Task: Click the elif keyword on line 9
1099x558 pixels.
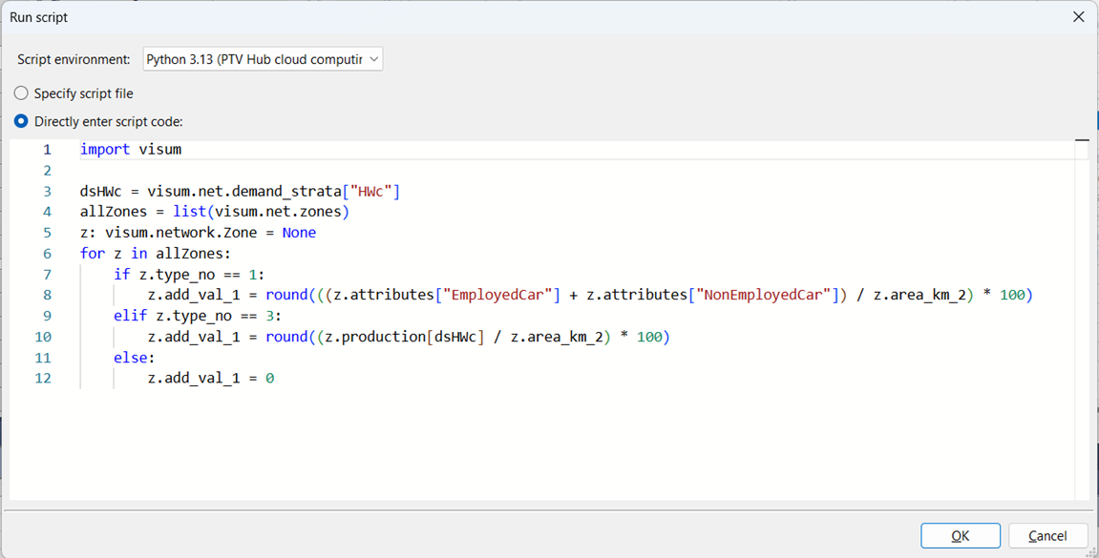Action: (x=130, y=316)
